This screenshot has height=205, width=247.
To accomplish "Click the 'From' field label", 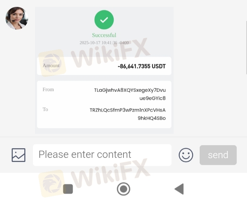I will (48, 89).
